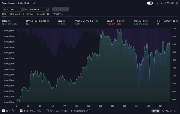
Task: Uncheck the 資本 checkbox
Action: (3, 111)
